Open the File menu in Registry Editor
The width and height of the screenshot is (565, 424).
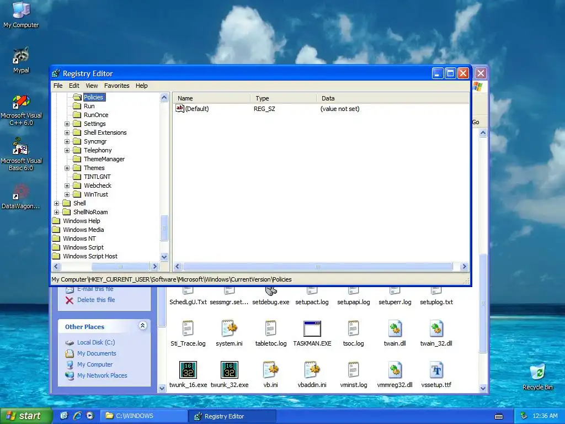(58, 86)
